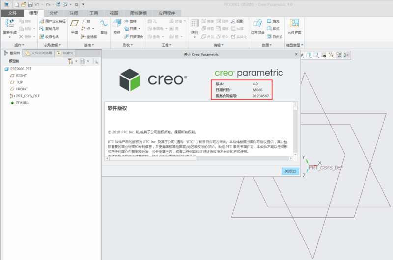Click the 重新生成 (Regenerate) ribbon icon
This screenshot has height=260, width=393.
coord(10,26)
